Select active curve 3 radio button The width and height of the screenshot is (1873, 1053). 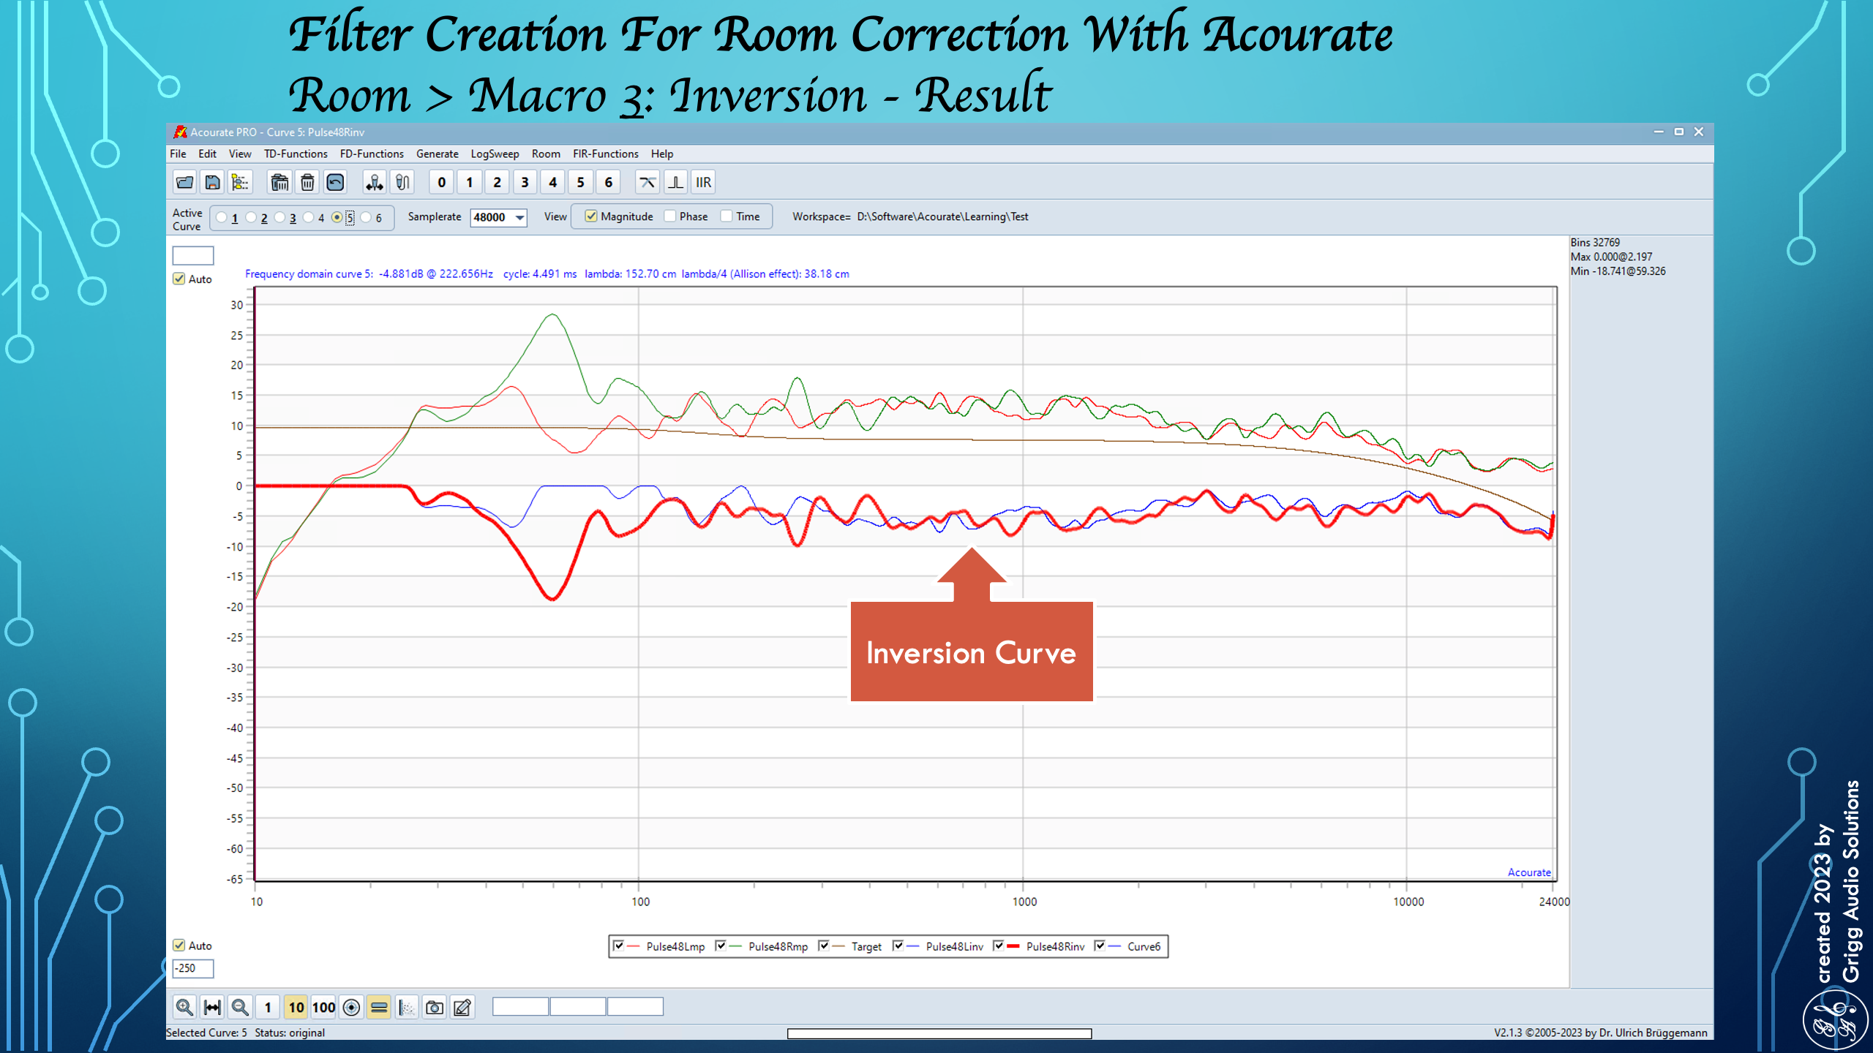click(279, 217)
